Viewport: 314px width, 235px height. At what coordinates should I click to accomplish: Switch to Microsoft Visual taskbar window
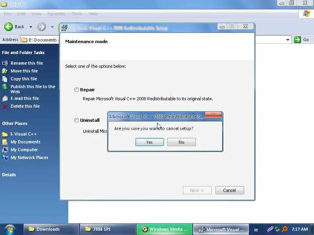[x=221, y=229]
